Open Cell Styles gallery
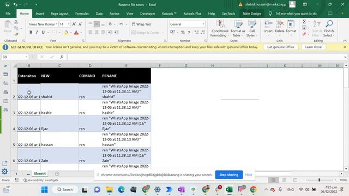Image resolution: width=349 pixels, height=196 pixels. point(252,28)
